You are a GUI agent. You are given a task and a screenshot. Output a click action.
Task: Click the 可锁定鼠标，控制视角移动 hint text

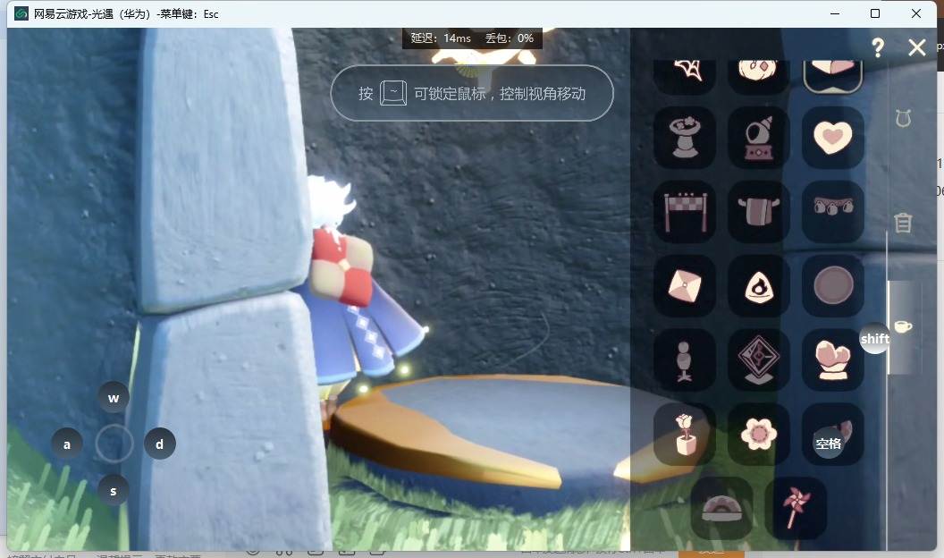[500, 93]
